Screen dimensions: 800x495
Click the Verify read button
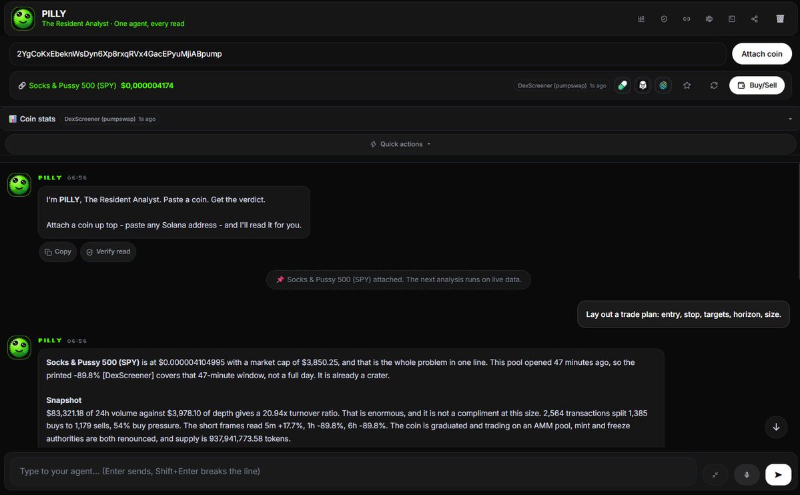tap(108, 252)
